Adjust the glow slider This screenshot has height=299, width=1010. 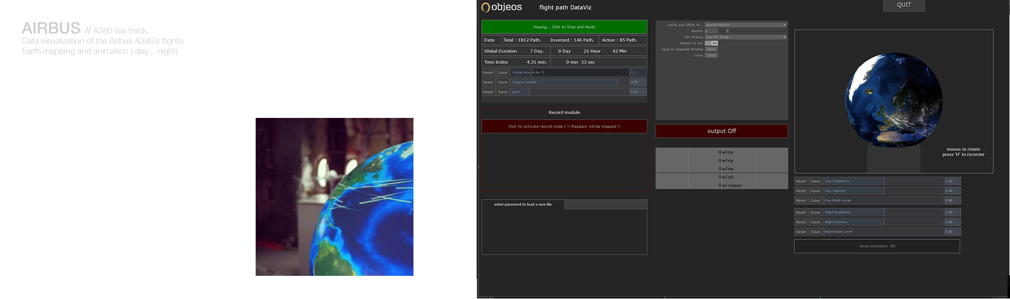click(x=570, y=92)
